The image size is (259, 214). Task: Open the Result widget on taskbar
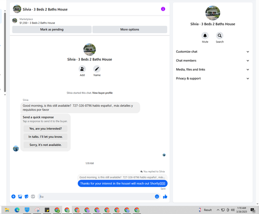[x=205, y=210]
